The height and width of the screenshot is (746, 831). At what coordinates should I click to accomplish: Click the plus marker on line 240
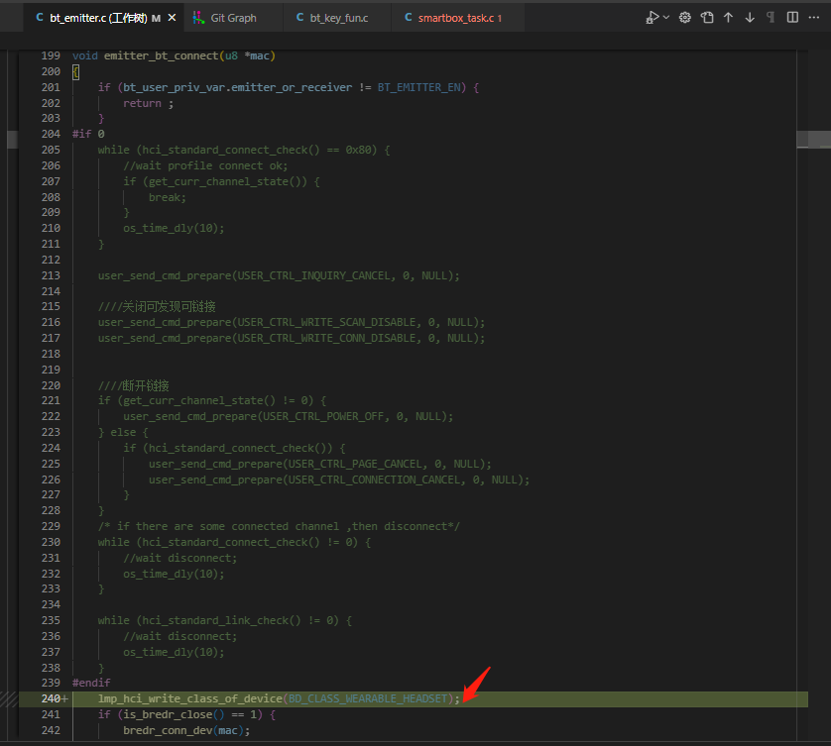pyautogui.click(x=65, y=698)
